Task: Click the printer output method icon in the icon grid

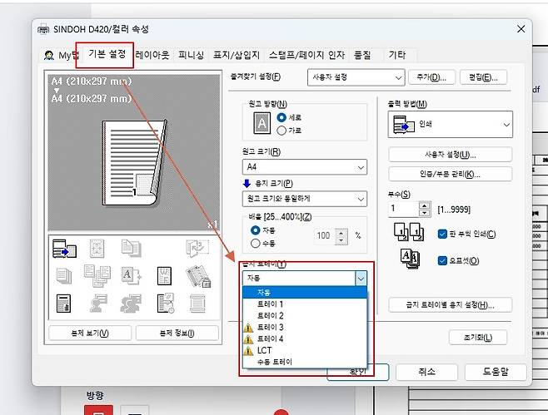Action: pos(64,249)
